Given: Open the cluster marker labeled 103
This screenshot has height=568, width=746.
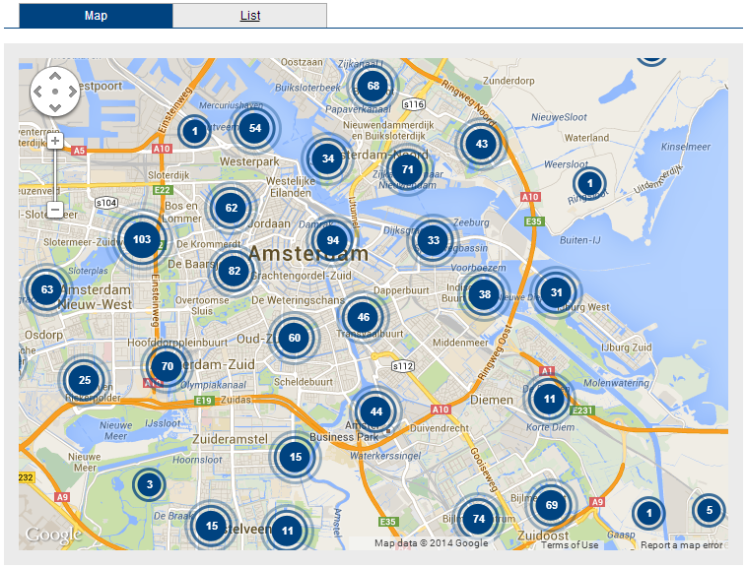Looking at the screenshot, I should (142, 239).
